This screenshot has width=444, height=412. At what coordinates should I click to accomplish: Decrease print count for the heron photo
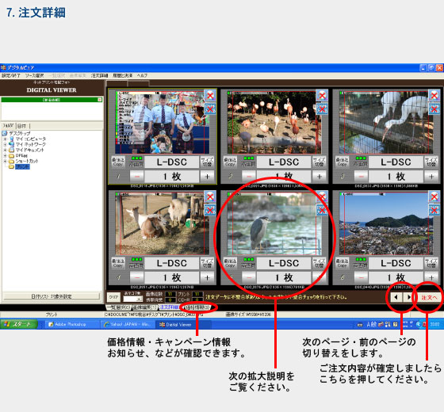click(249, 277)
